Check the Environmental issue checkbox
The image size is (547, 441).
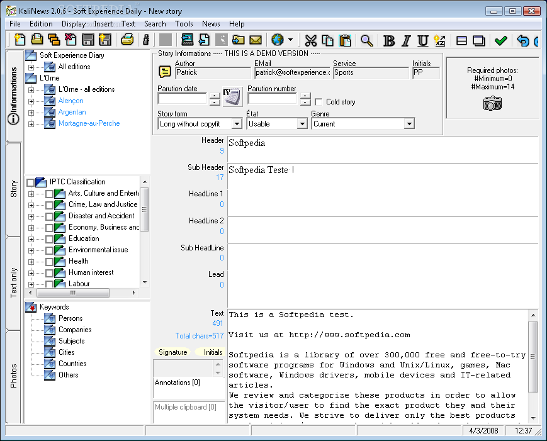pyautogui.click(x=49, y=250)
